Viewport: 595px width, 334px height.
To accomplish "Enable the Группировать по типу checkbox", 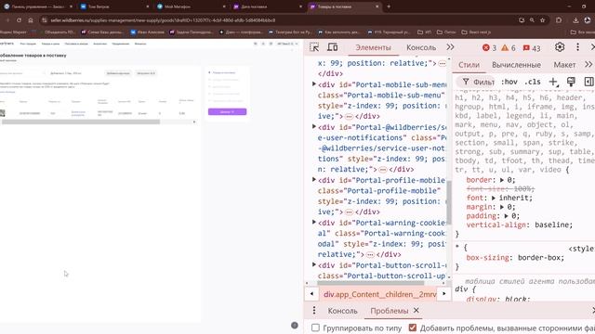I will (x=315, y=328).
